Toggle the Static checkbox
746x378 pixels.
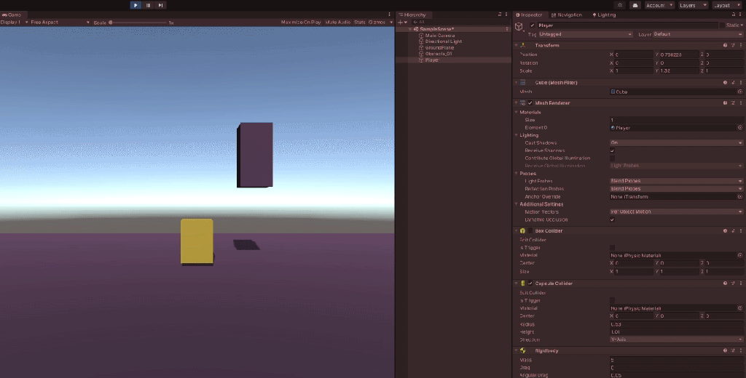pyautogui.click(x=722, y=25)
